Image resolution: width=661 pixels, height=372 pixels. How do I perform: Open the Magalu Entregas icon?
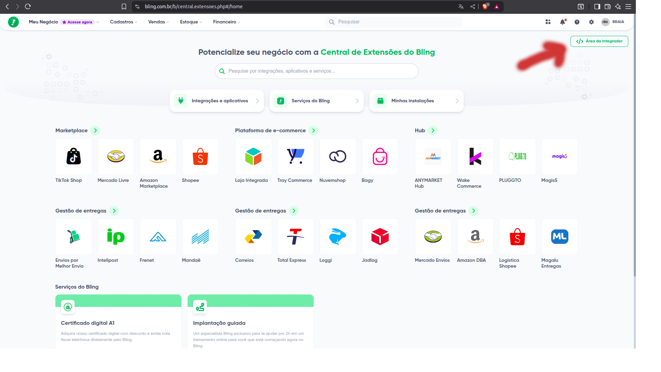click(559, 237)
